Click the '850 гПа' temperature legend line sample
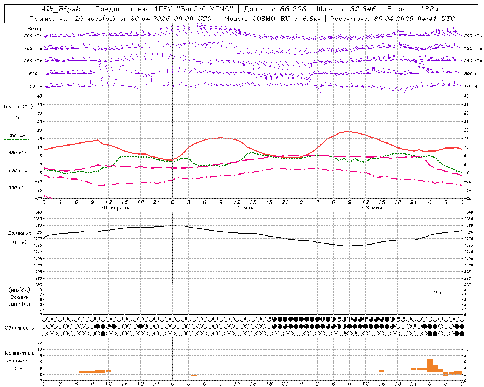The height and width of the screenshot is (387, 484). click(x=17, y=157)
